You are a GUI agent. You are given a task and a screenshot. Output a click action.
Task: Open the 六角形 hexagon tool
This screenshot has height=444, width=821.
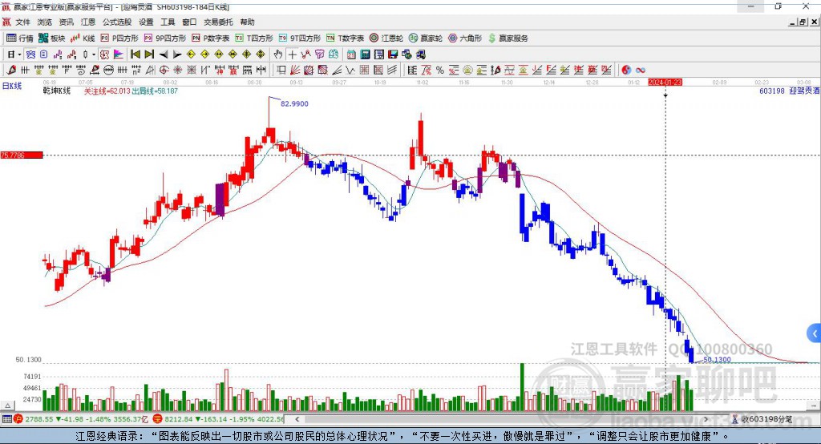tap(465, 38)
